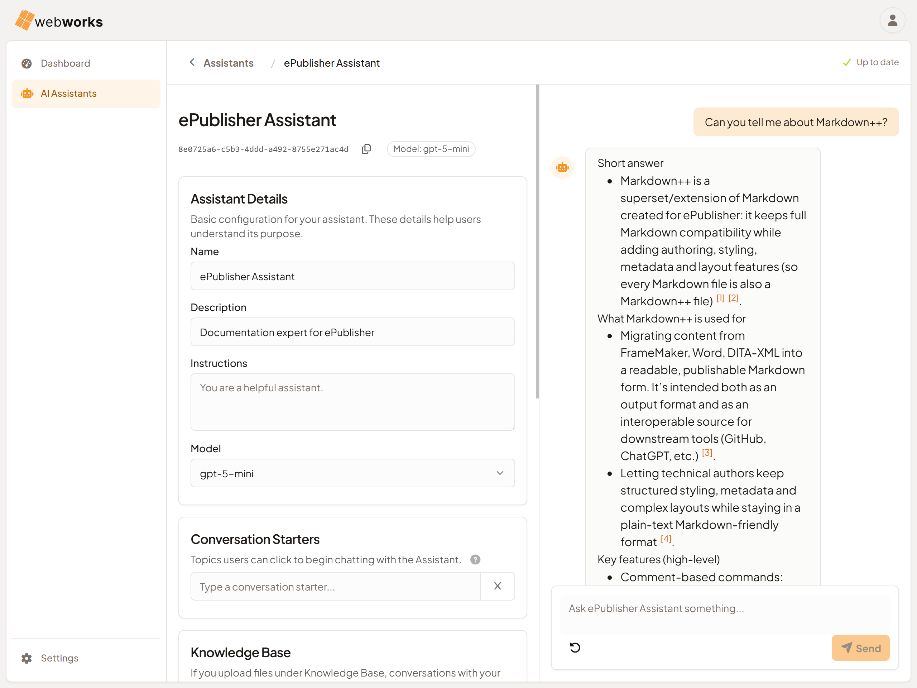Open citation [1] in chat answer
Image resolution: width=917 pixels, height=688 pixels.
(x=720, y=298)
